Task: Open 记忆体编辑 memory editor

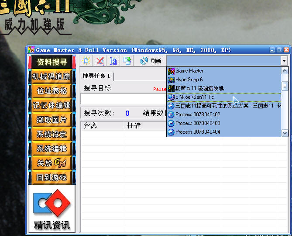Action: [52, 105]
